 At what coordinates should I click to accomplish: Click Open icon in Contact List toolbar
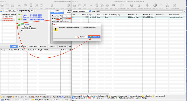[x=85, y=5]
